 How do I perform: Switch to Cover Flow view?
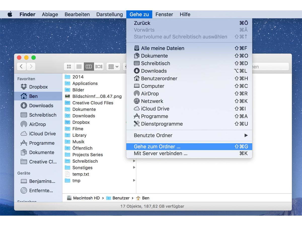(x=99, y=67)
